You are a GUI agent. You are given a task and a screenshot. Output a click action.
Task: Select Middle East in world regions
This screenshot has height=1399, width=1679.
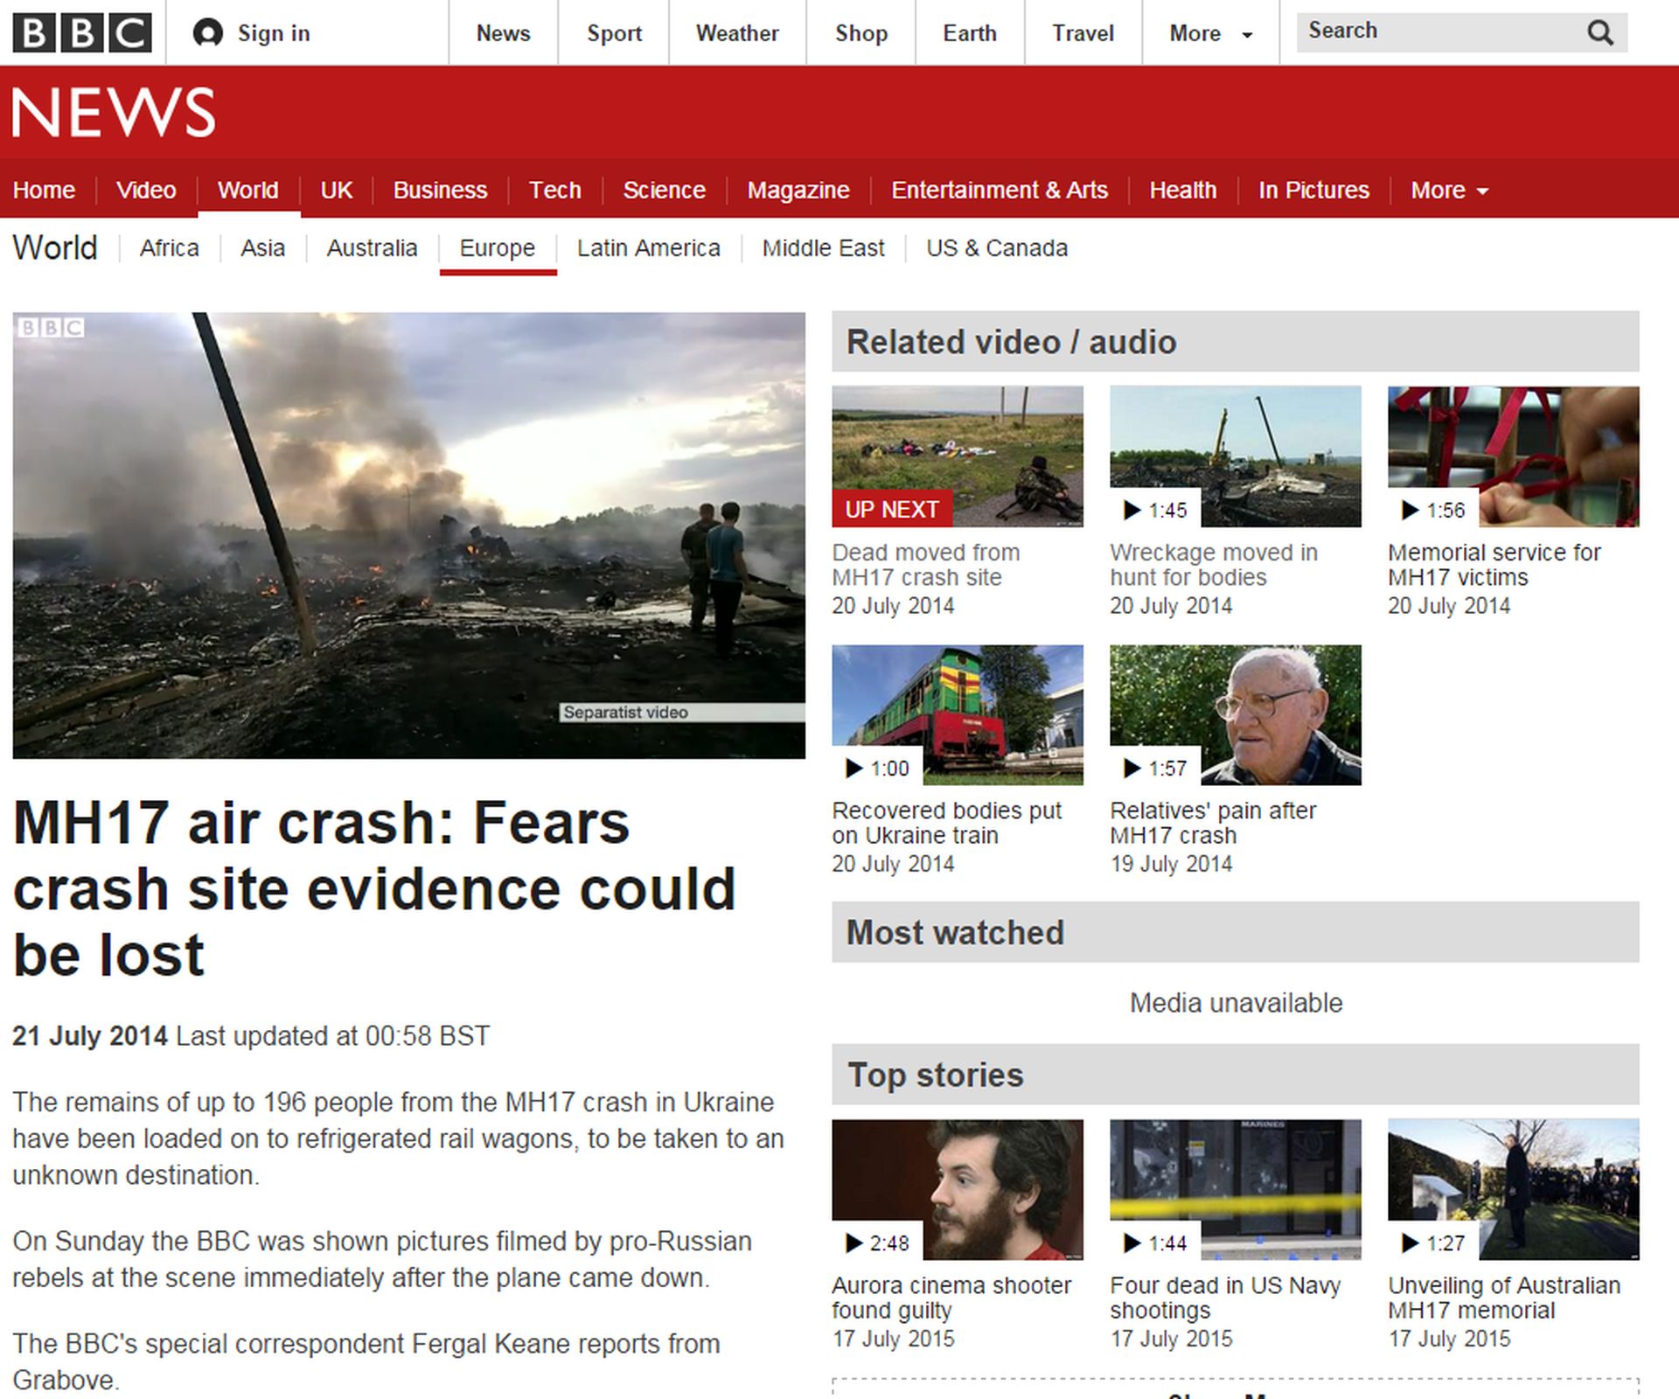click(x=822, y=248)
